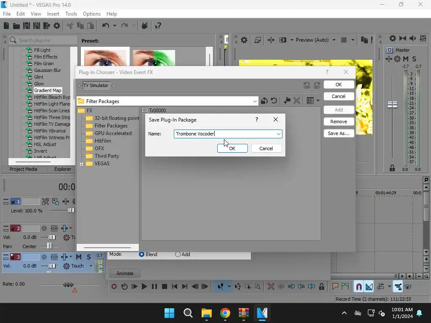Open Touch automation mode dropdown on track 3
431x323 pixels.
click(91, 266)
